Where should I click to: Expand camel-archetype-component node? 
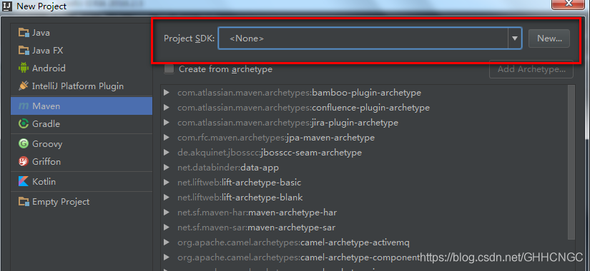[x=167, y=257]
